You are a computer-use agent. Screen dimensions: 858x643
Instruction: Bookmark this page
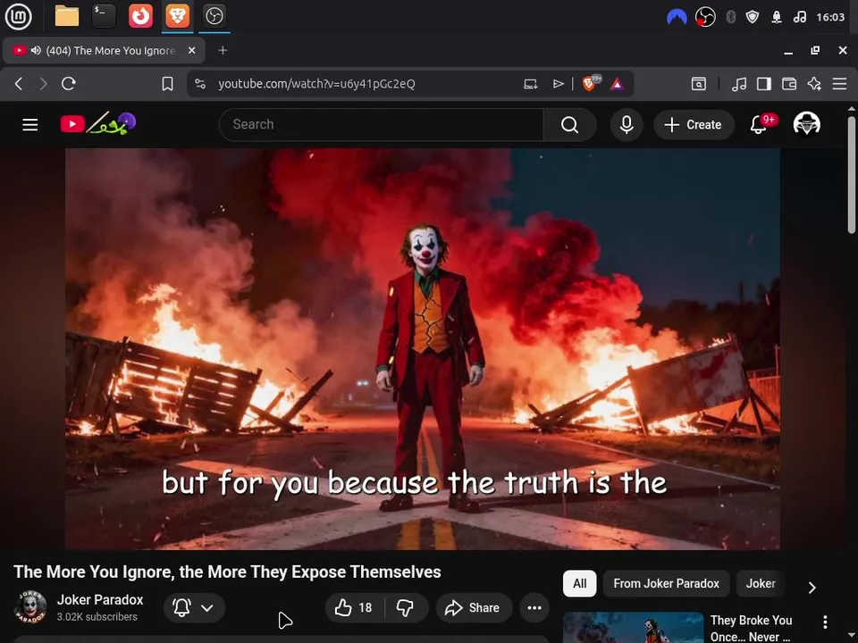[x=167, y=84]
